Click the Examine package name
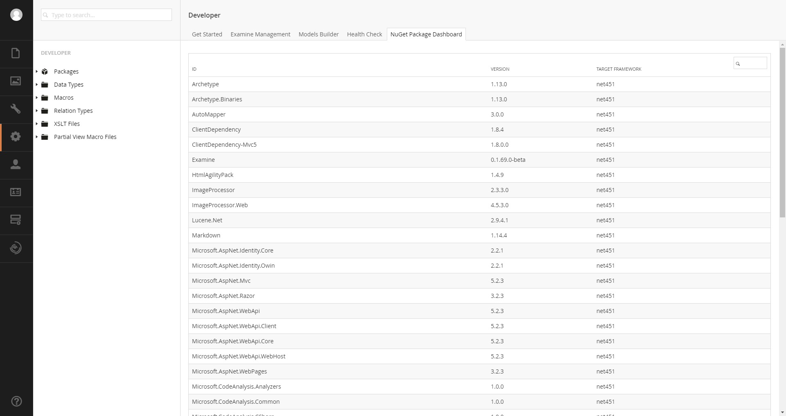 (203, 160)
